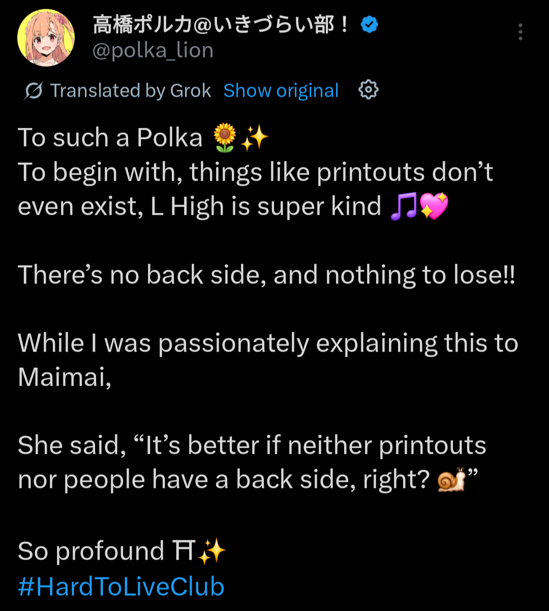Open the #HardToLiveClub hashtag
This screenshot has width=549, height=611.
coord(121,587)
